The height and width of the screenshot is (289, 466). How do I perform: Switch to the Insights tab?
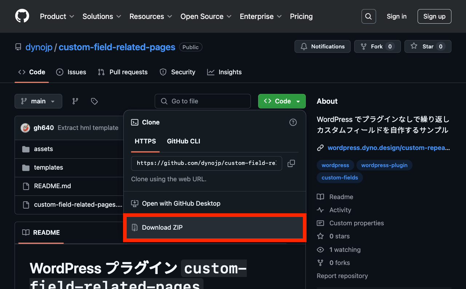[224, 72]
